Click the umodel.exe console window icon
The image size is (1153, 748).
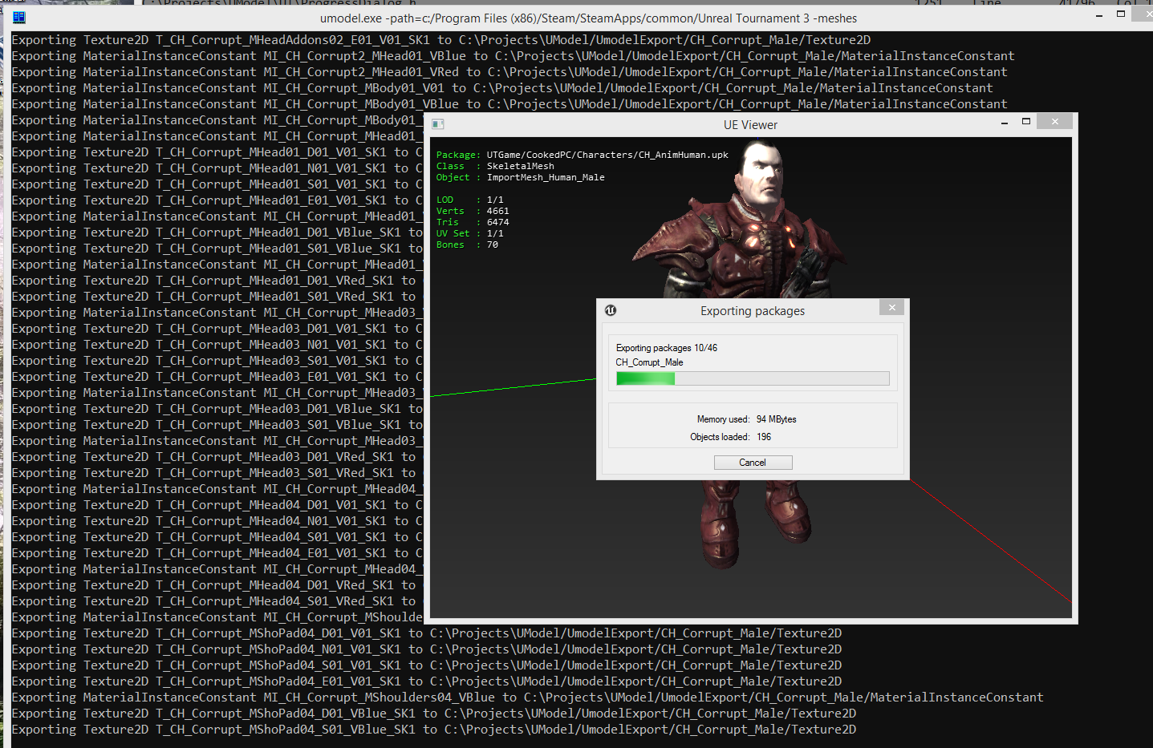tap(19, 17)
